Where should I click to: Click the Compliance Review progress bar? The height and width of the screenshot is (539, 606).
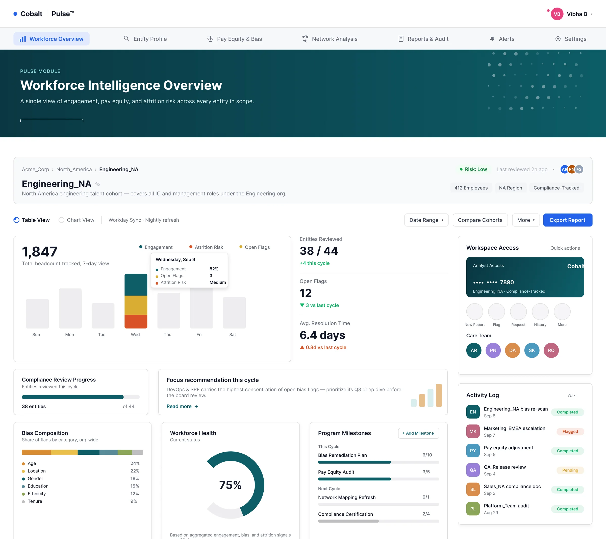[81, 397]
